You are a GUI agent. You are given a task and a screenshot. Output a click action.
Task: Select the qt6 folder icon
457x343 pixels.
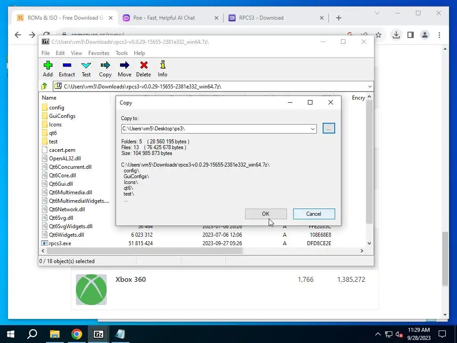point(45,133)
